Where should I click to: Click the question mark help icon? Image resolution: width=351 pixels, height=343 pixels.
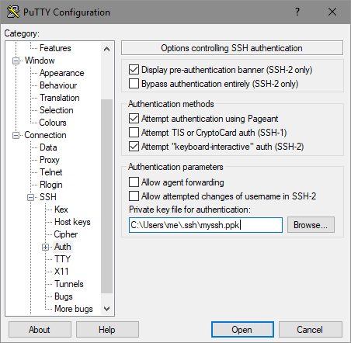click(x=297, y=12)
